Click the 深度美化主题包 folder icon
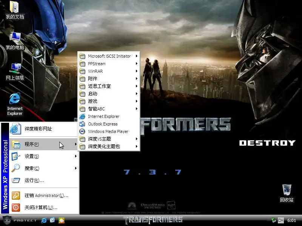 click(82, 147)
